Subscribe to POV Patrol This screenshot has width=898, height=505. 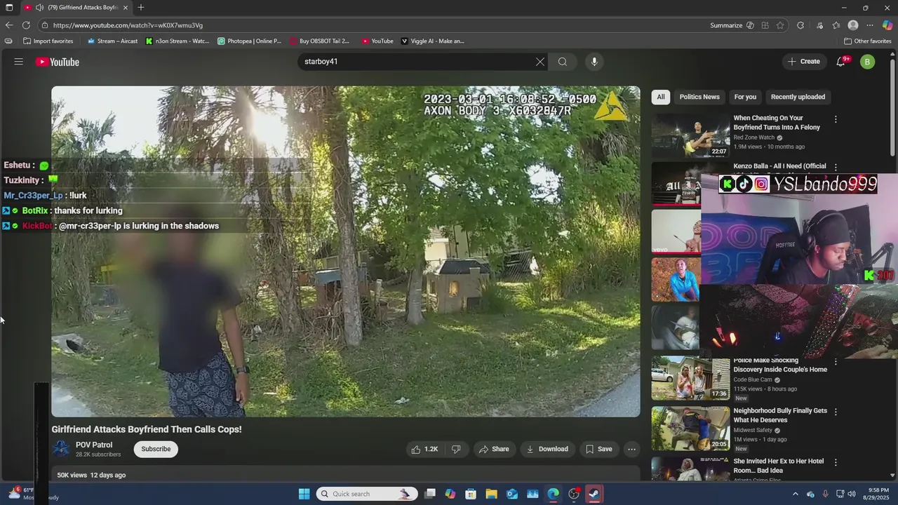[156, 449]
